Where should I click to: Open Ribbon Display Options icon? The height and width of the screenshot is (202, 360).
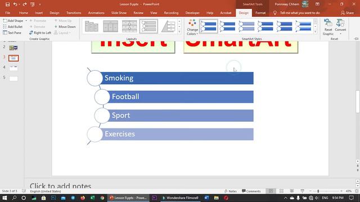click(x=317, y=4)
